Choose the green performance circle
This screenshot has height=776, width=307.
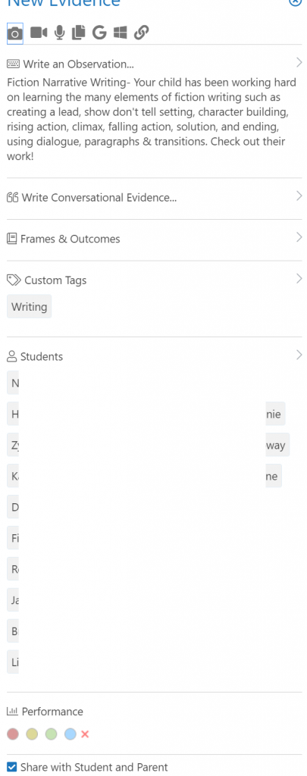51,734
